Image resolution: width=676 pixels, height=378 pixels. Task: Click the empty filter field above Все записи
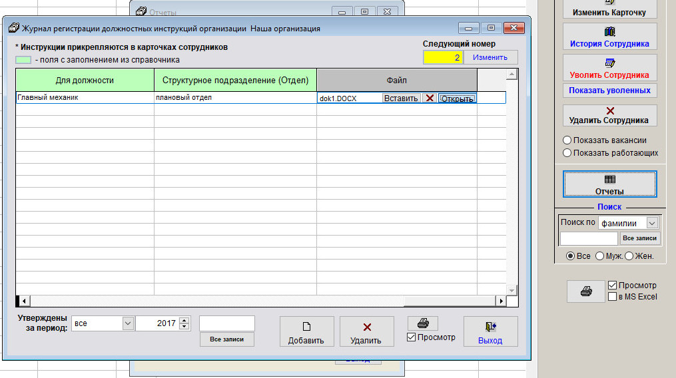(226, 323)
